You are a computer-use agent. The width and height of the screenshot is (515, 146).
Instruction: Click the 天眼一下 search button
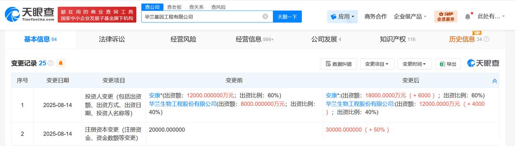[x=287, y=16]
